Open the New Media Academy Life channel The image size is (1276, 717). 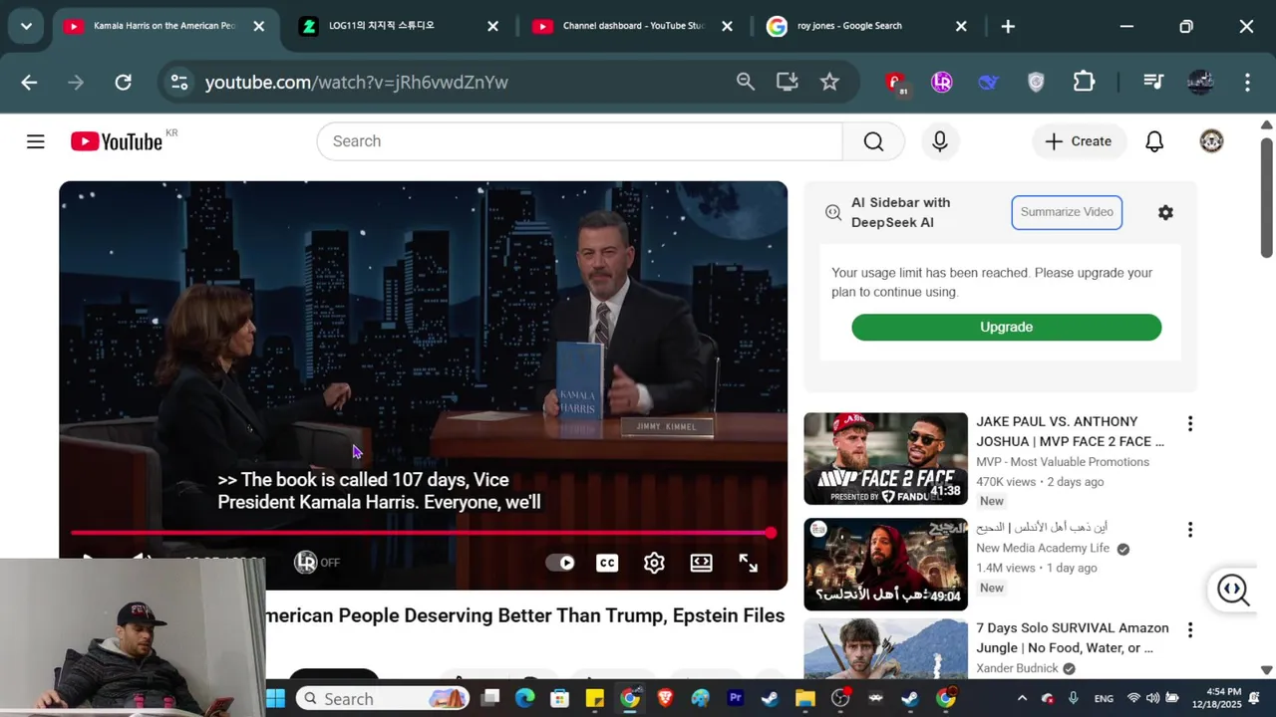1043,548
